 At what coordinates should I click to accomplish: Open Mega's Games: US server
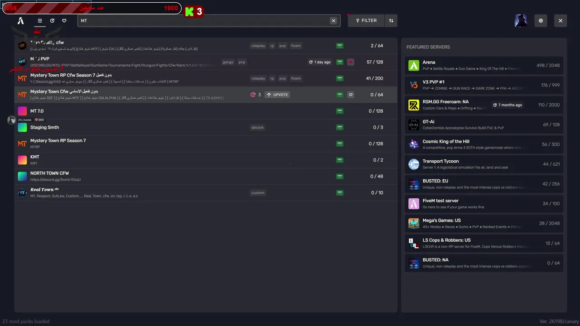pos(484,223)
